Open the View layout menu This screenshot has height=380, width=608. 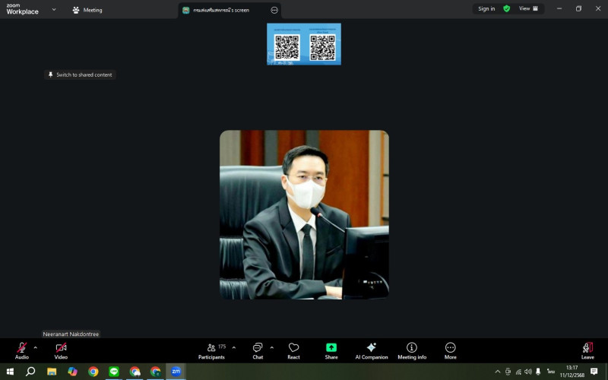pos(528,9)
